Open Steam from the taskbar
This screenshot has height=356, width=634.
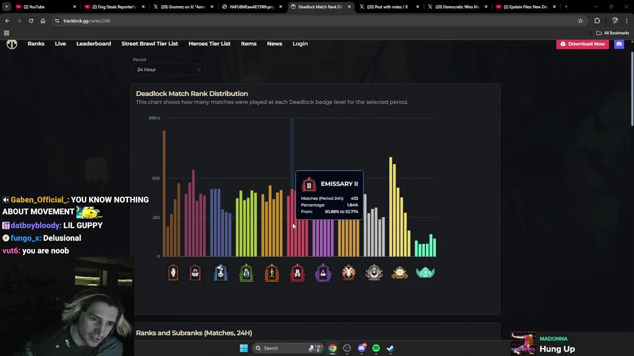[x=390, y=348]
